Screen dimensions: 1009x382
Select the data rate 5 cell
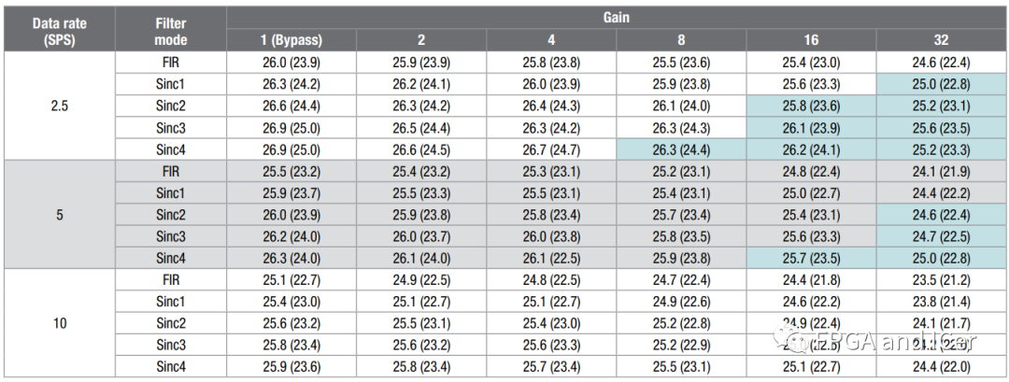coord(60,215)
